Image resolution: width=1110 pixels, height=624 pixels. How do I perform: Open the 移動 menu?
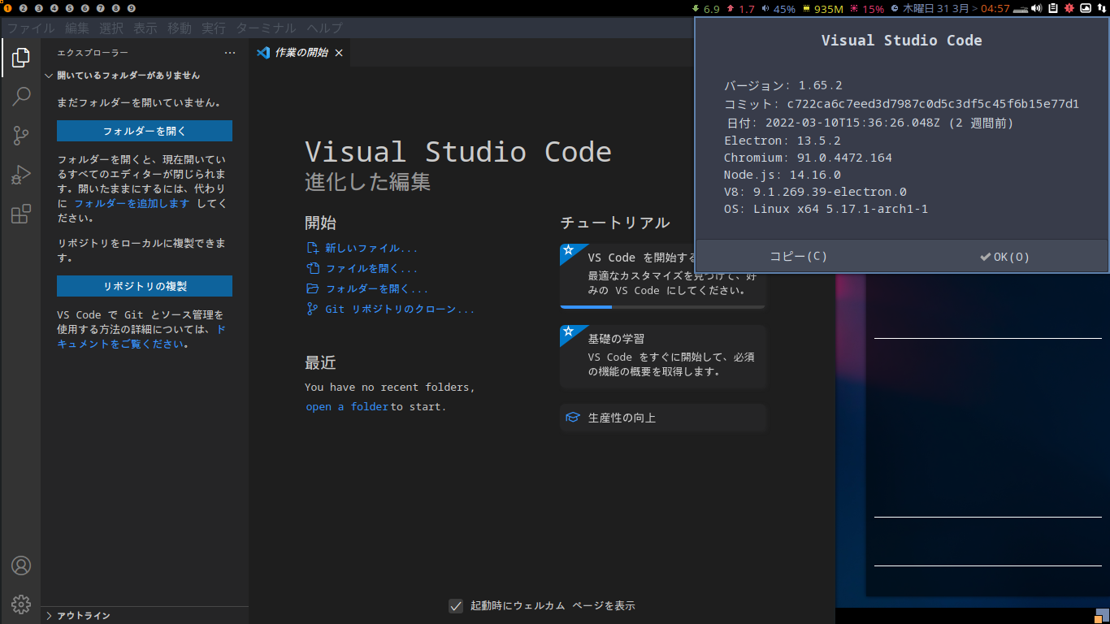pos(180,28)
